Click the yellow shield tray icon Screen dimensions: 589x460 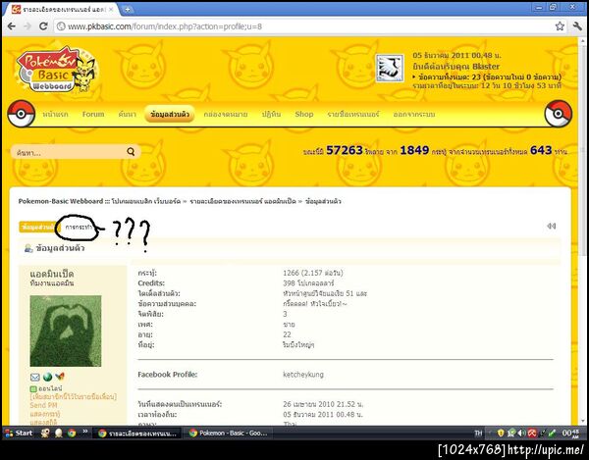501,434
